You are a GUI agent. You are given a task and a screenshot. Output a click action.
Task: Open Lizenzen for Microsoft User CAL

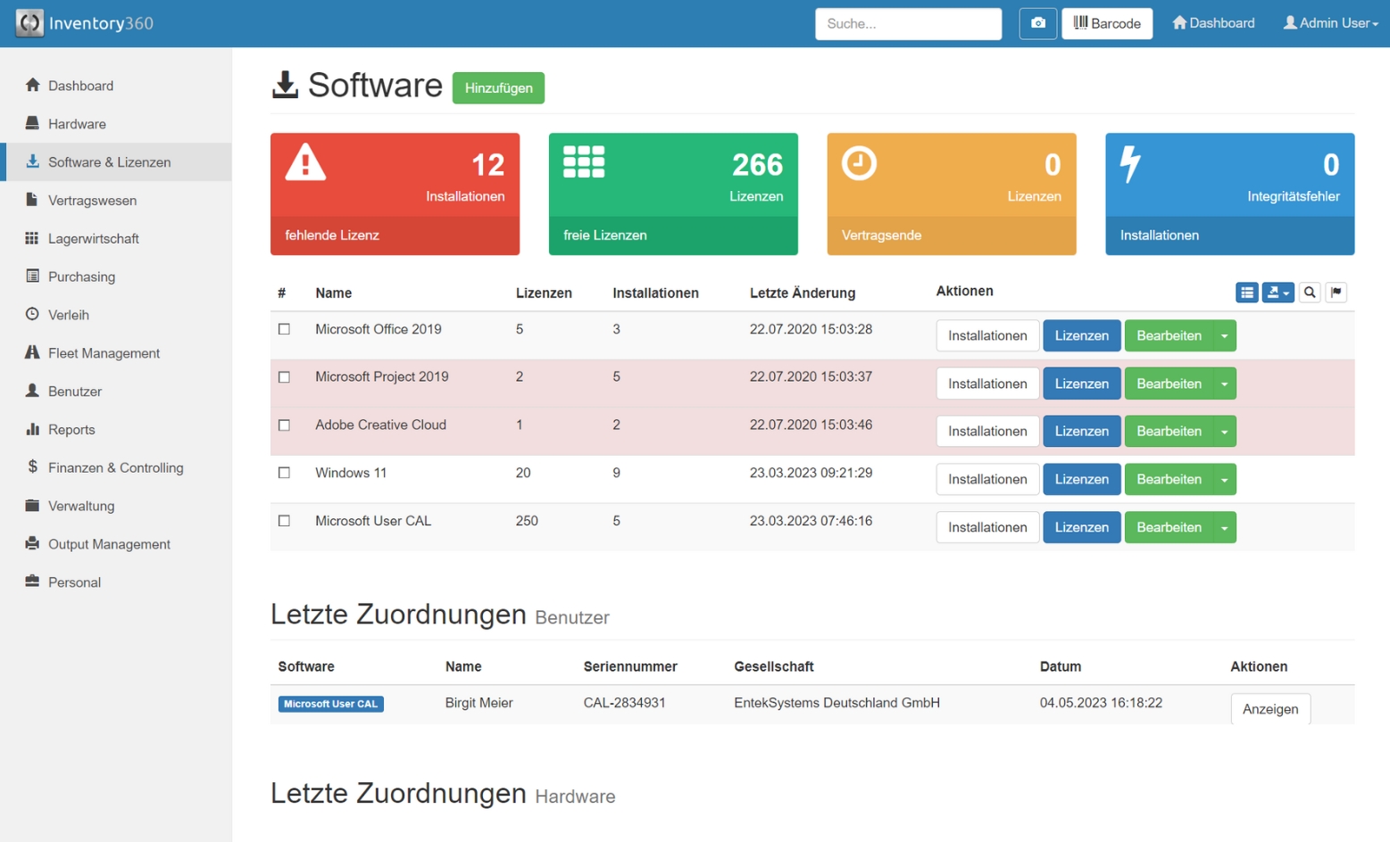[1081, 527]
